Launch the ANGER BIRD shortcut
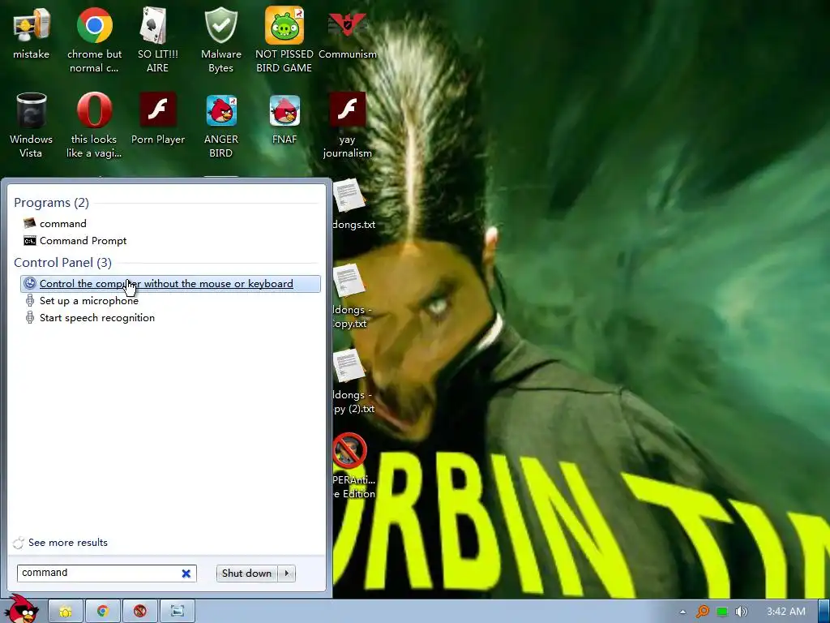Screen dimensions: 830x623 220,125
